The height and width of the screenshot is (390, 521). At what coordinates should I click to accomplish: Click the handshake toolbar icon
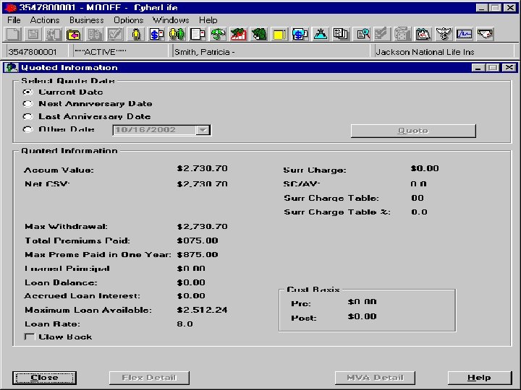tap(485, 35)
